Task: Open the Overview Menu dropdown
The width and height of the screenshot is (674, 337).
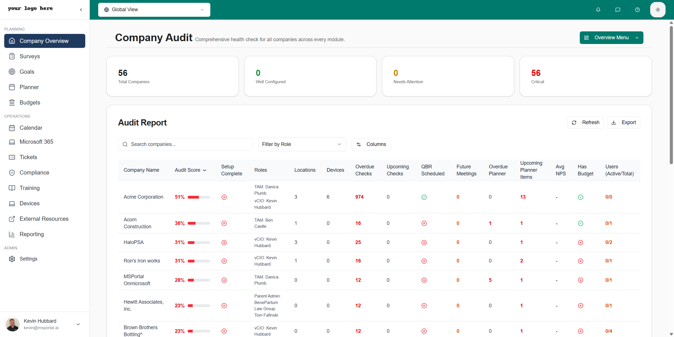Action: (611, 38)
